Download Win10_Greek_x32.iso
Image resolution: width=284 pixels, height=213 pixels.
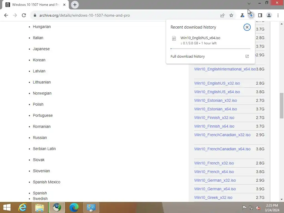213,197
